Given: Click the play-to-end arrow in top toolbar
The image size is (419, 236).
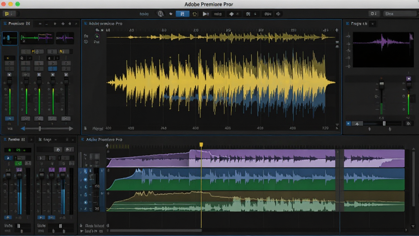Looking at the screenshot, I should [x=205, y=14].
